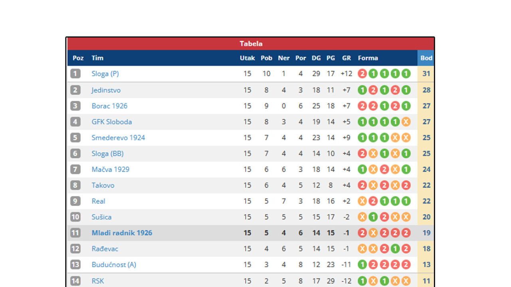Click the Bod column header

[x=426, y=58]
